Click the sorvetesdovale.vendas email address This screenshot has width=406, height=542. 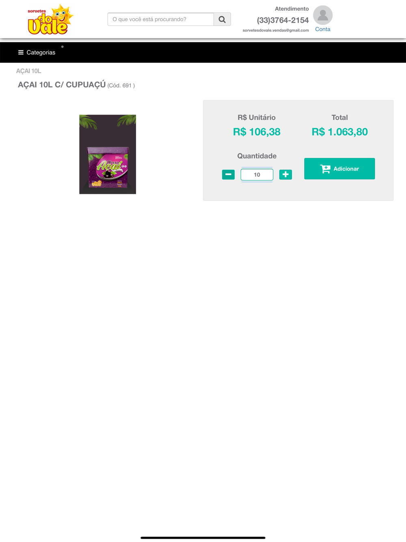276,30
